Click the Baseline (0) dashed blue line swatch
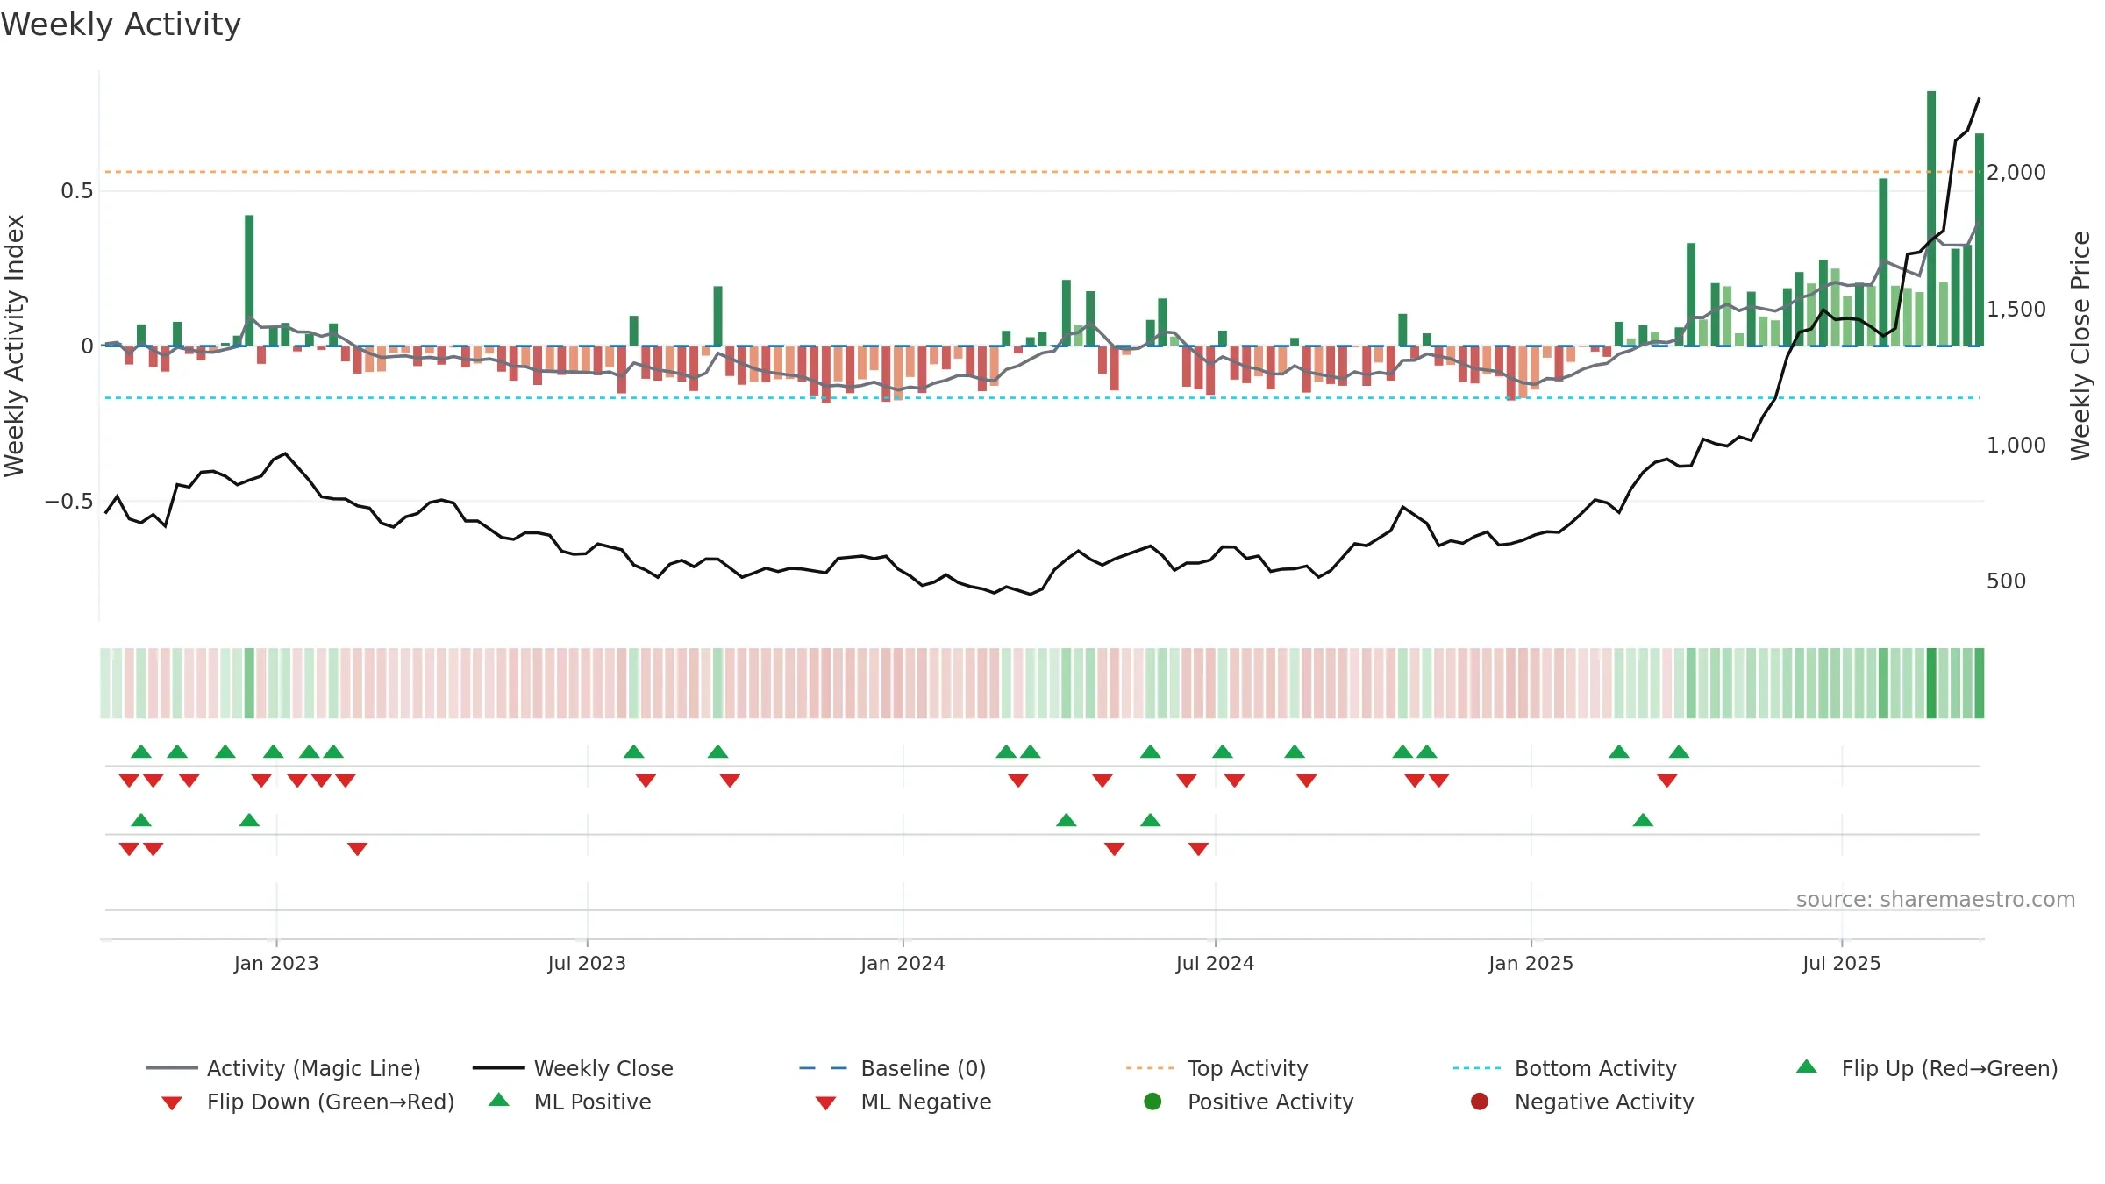The image size is (2105, 1184). pyautogui.click(x=824, y=1068)
